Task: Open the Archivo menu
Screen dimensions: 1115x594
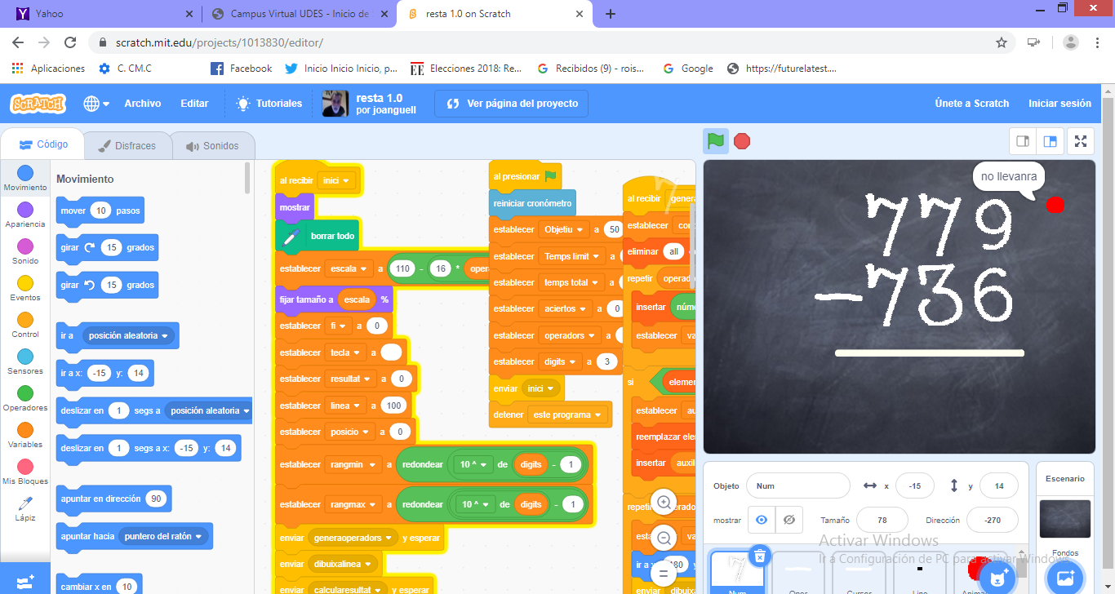Action: [142, 104]
